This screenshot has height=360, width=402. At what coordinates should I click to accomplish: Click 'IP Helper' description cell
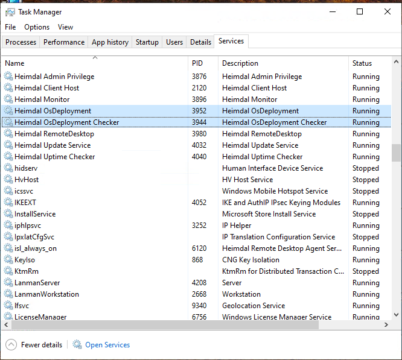(x=237, y=226)
